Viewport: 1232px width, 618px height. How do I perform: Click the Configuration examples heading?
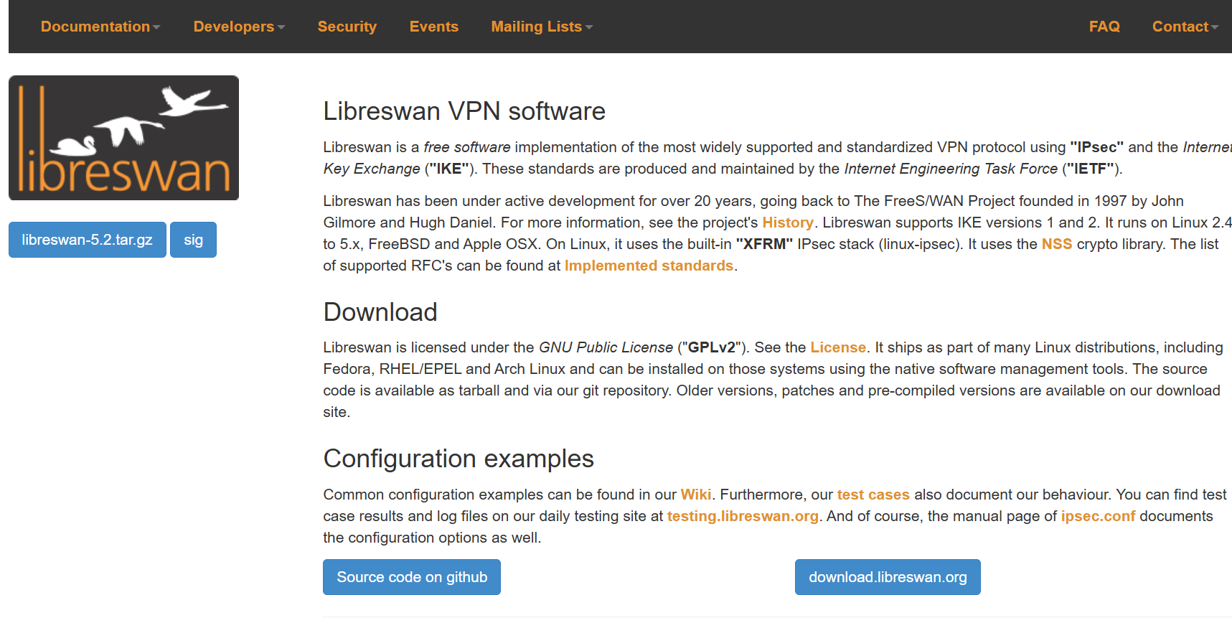(x=459, y=459)
